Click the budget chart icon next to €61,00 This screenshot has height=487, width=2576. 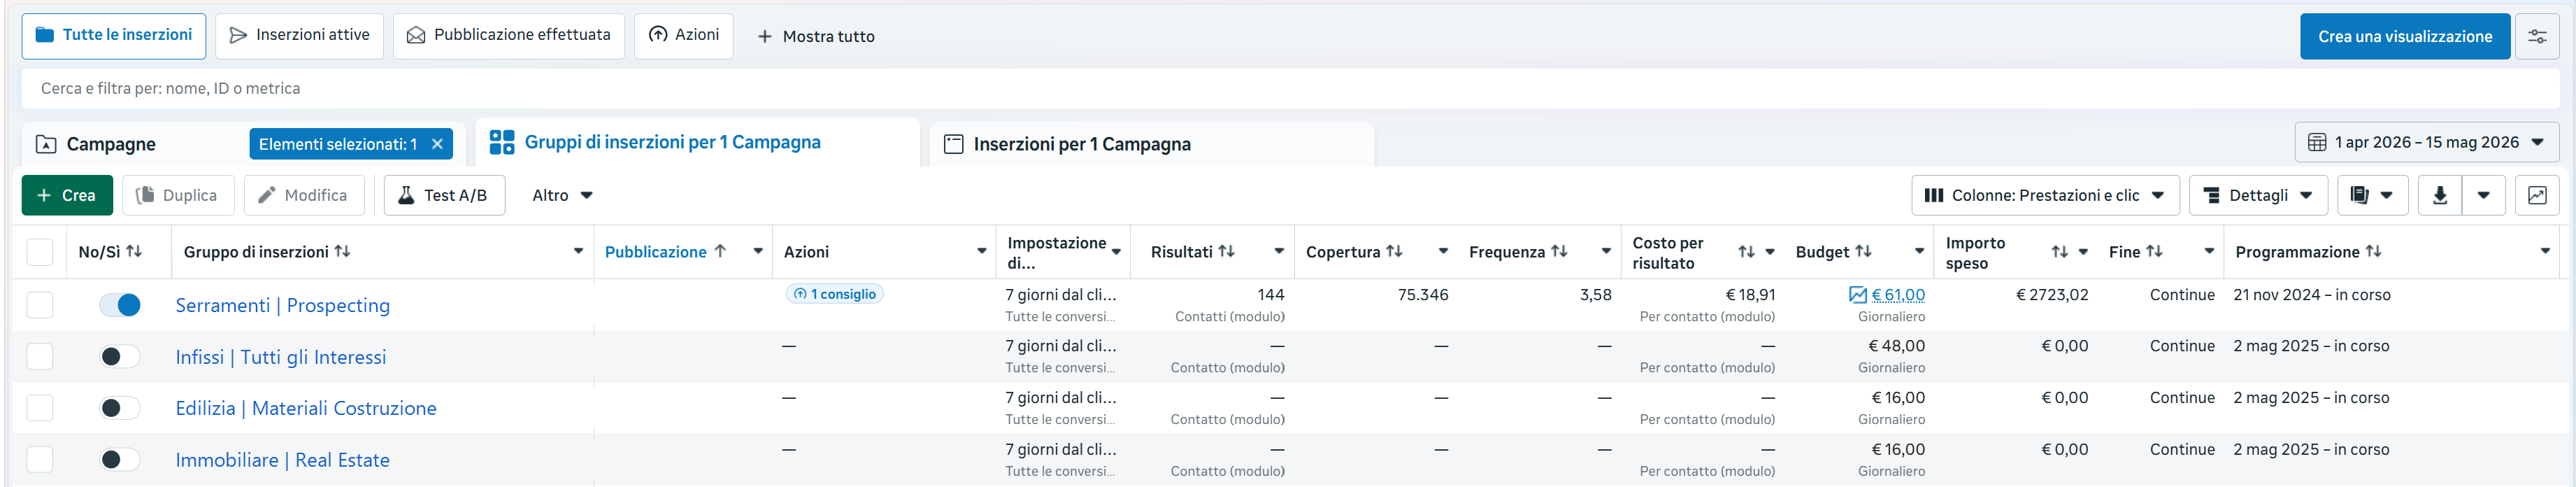pyautogui.click(x=1858, y=295)
